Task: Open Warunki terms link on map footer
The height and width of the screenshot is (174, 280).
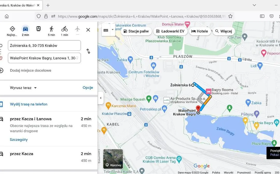Action: coord(229,172)
